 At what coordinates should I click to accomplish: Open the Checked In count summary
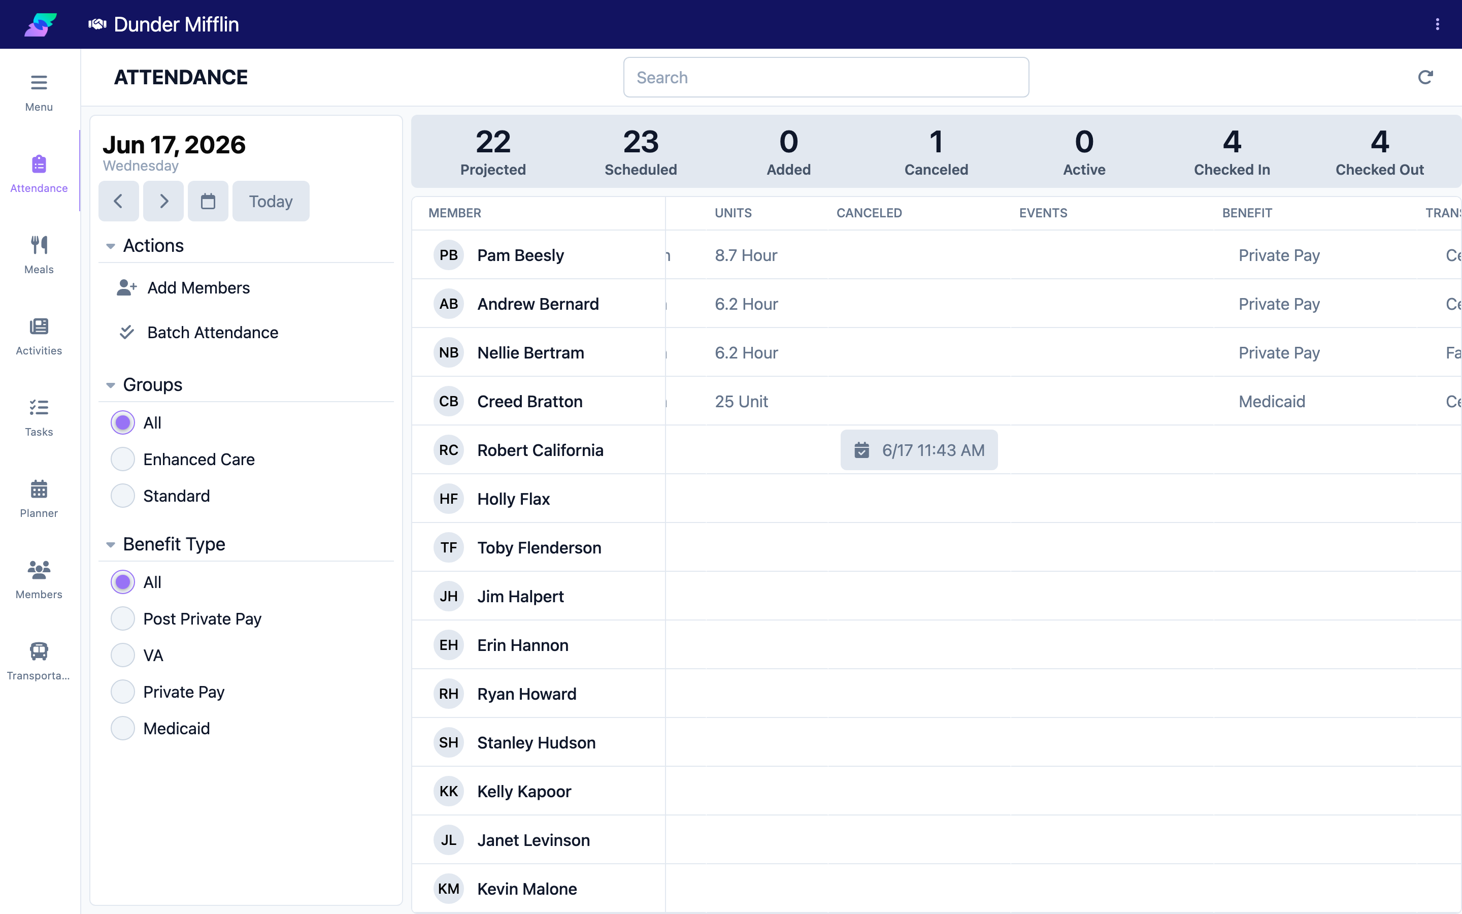point(1232,152)
